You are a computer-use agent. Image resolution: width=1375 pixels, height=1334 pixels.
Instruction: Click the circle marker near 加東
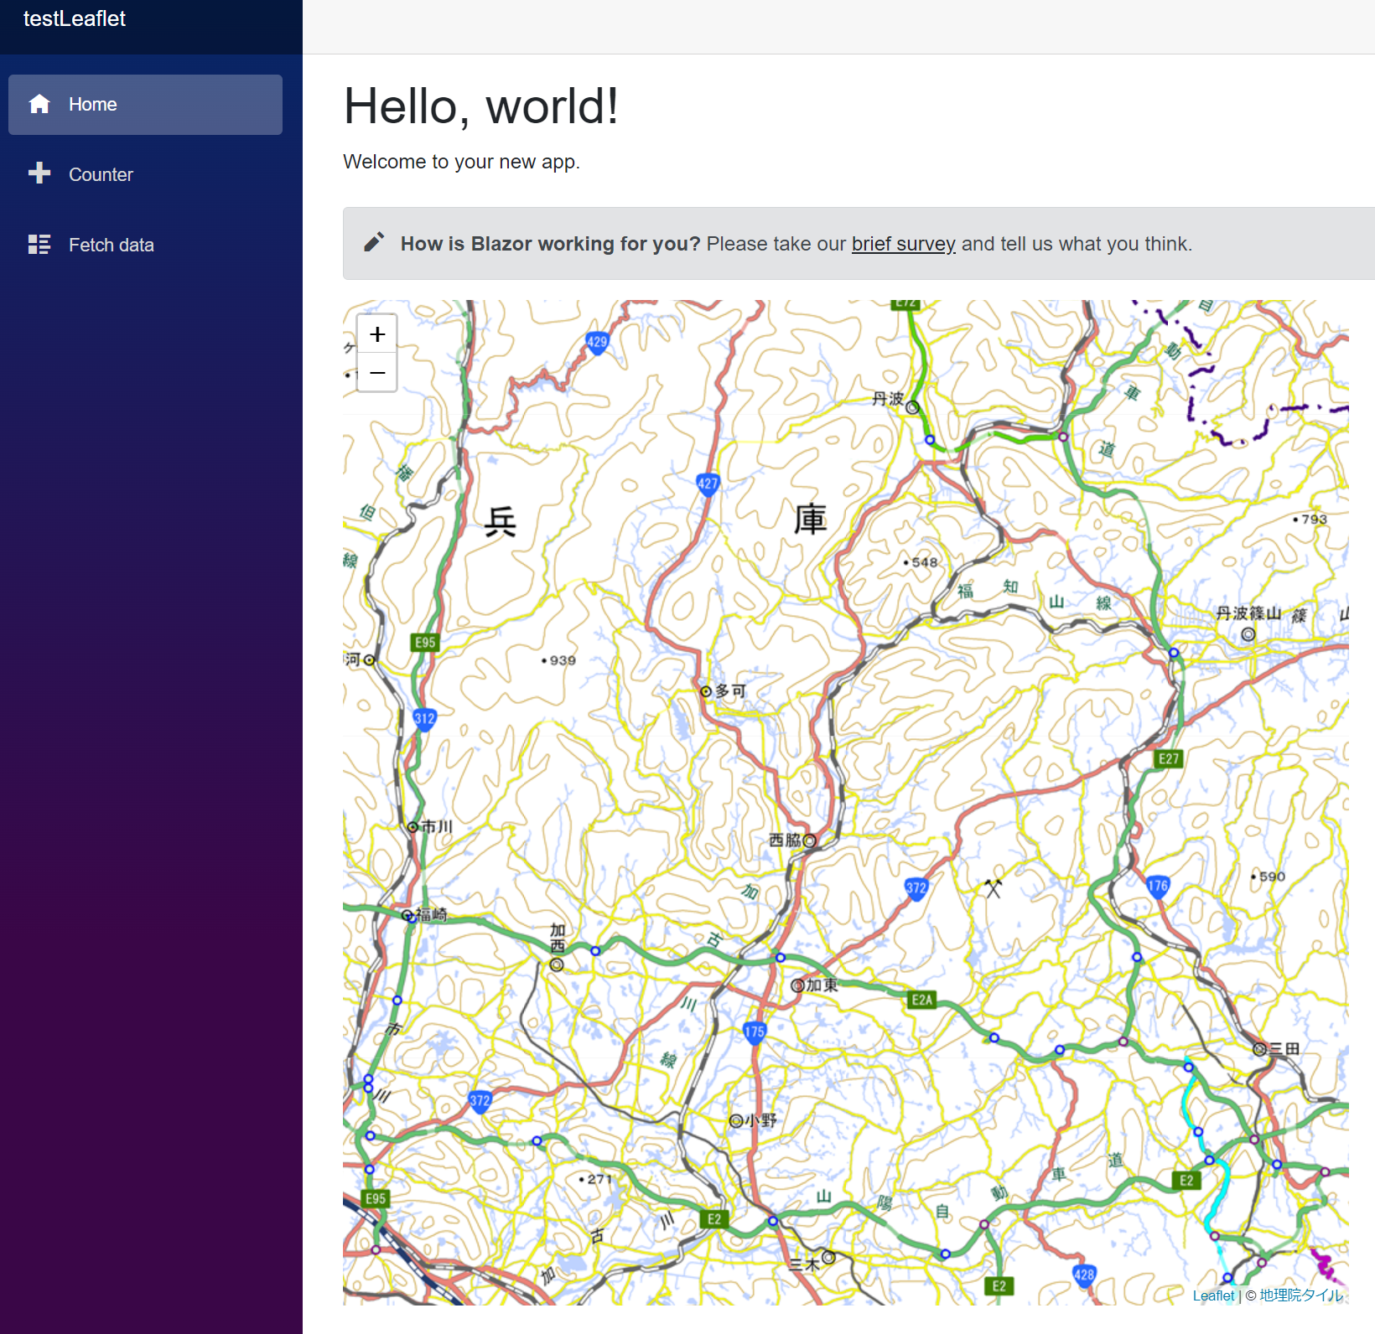799,985
